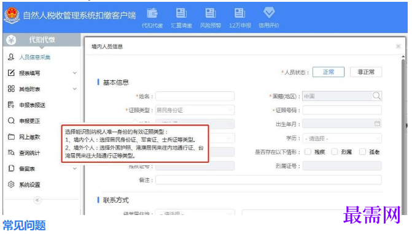Click the 备注 input field

(268, 180)
